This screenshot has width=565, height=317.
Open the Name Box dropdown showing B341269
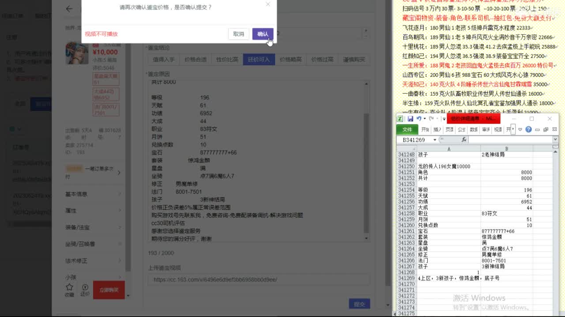[x=435, y=139]
